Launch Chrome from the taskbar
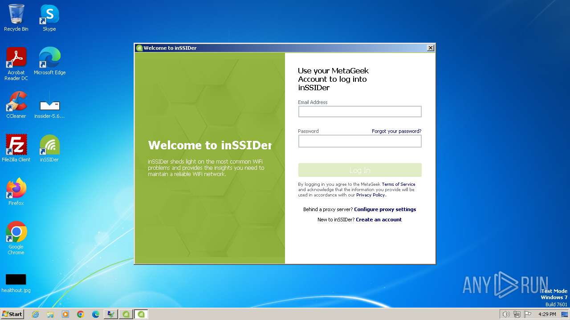The image size is (570, 320). click(x=81, y=314)
